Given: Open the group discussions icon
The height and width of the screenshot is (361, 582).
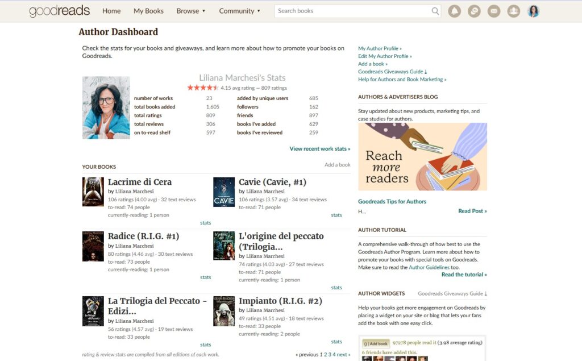Looking at the screenshot, I should point(474,11).
